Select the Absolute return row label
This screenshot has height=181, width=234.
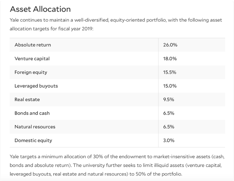pyautogui.click(x=33, y=45)
